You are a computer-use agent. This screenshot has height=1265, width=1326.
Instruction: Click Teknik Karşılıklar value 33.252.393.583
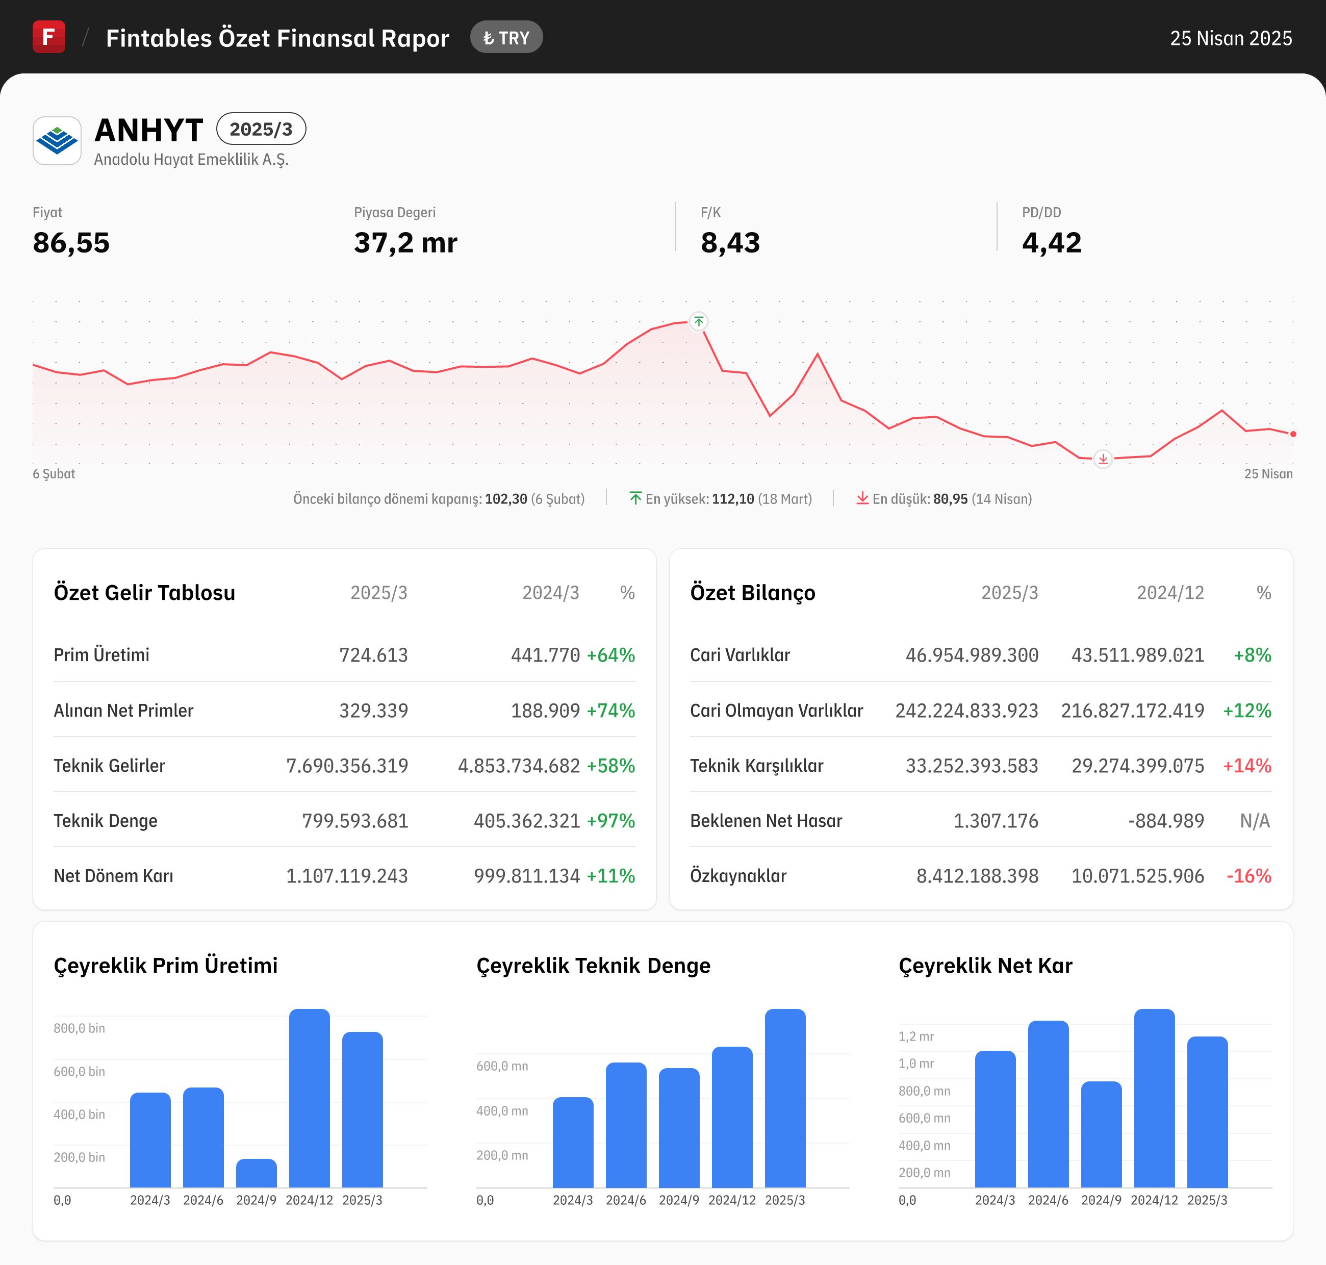[x=972, y=765]
